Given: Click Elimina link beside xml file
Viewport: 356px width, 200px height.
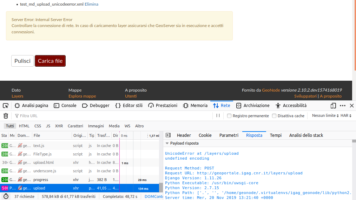Looking at the screenshot, I should (x=92, y=4).
